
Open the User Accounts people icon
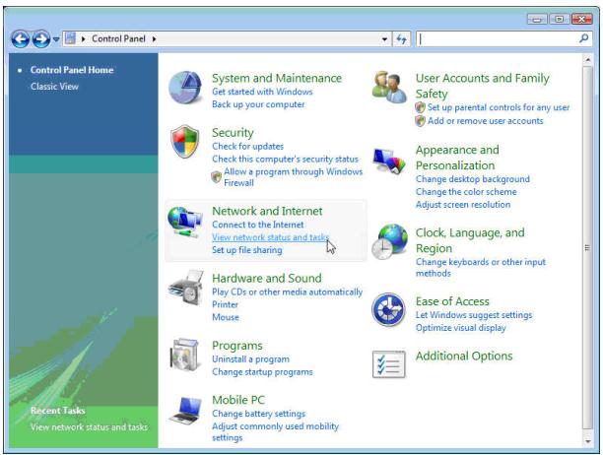[x=389, y=87]
